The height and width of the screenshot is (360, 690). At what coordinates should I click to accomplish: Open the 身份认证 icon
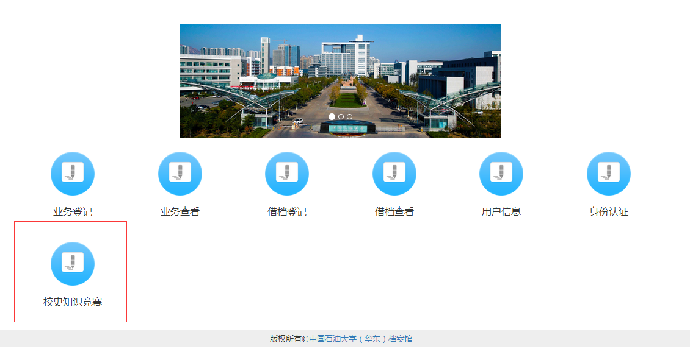pos(609,174)
